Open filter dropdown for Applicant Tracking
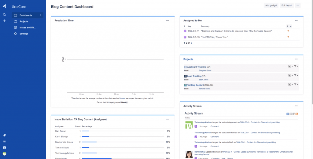The width and height of the screenshot is (313, 159). pos(296,66)
